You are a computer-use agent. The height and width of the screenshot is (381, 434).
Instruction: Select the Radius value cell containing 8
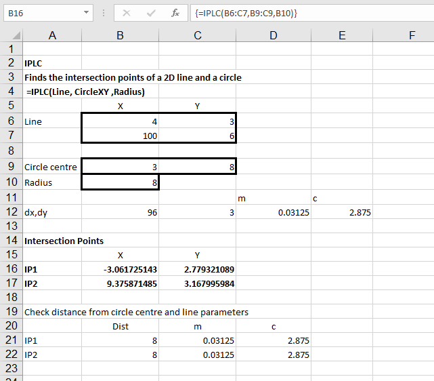click(x=120, y=182)
